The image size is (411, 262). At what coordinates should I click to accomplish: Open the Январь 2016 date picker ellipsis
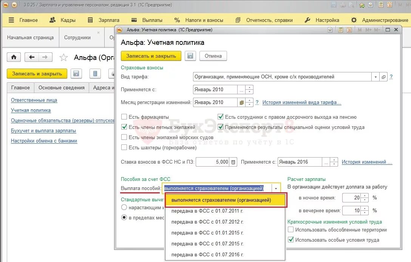pos(326,162)
